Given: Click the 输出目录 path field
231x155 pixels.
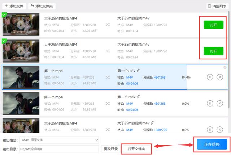Looking at the screenshot, I should [x=59, y=149].
